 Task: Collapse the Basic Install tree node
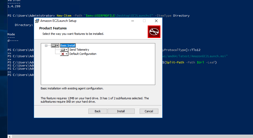pos(46,46)
